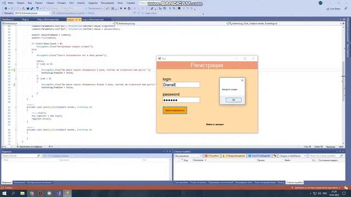Click the Проект column header in error list
Image resolution: width=351 pixels, height=197 pixels.
[261, 160]
